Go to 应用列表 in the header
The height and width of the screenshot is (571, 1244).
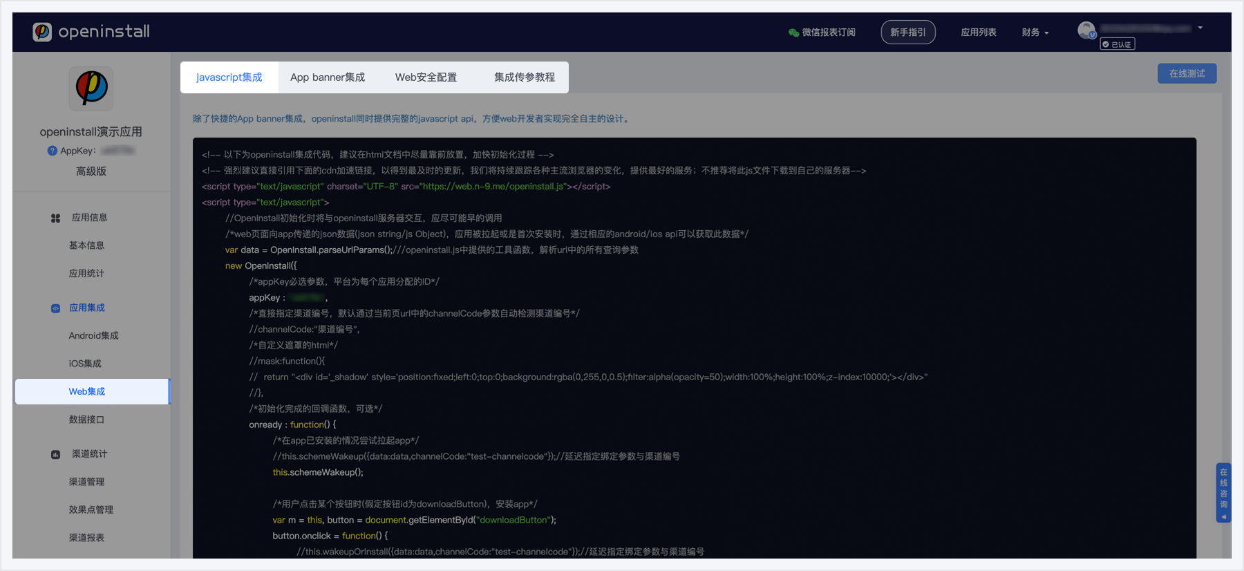pos(979,32)
